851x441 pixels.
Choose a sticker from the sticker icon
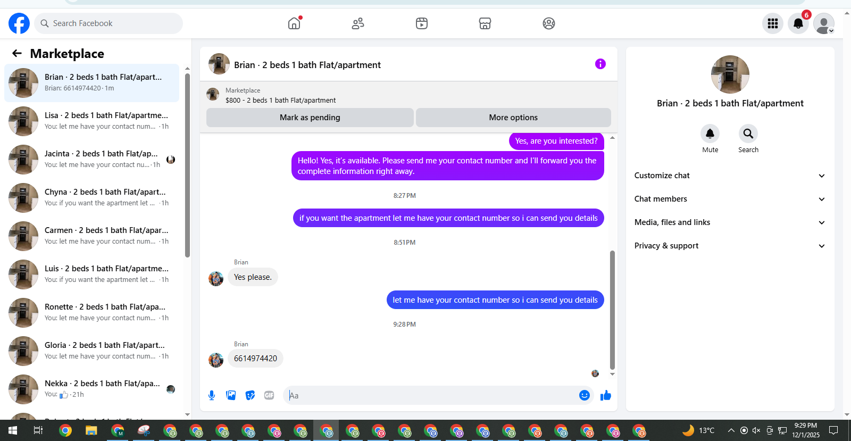coord(250,395)
